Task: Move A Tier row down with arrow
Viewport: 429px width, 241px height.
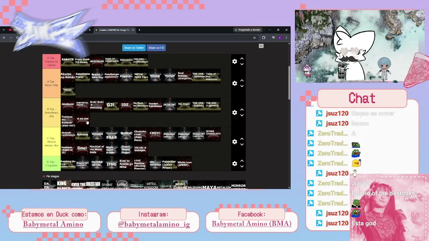Action: 242,86
